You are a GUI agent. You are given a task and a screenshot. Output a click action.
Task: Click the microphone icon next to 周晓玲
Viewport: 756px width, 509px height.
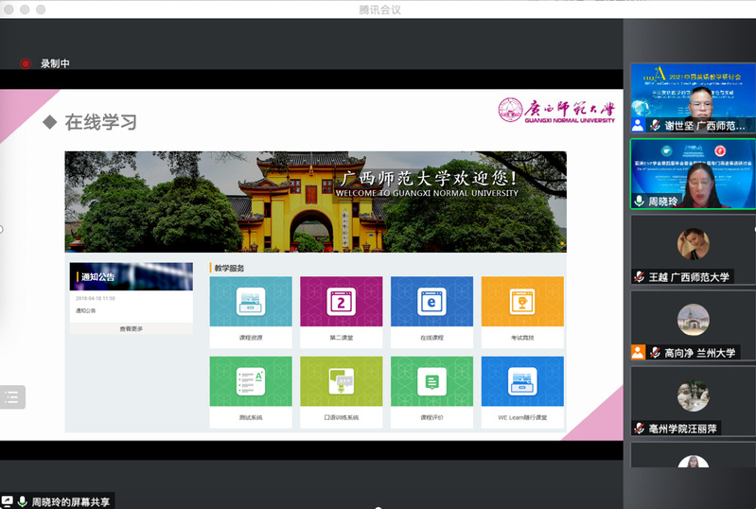[x=640, y=201]
